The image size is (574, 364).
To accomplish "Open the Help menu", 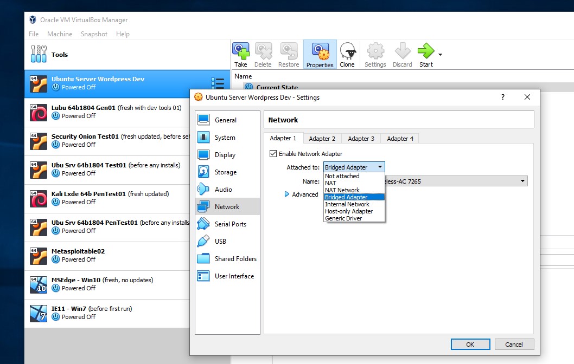I will pos(123,34).
